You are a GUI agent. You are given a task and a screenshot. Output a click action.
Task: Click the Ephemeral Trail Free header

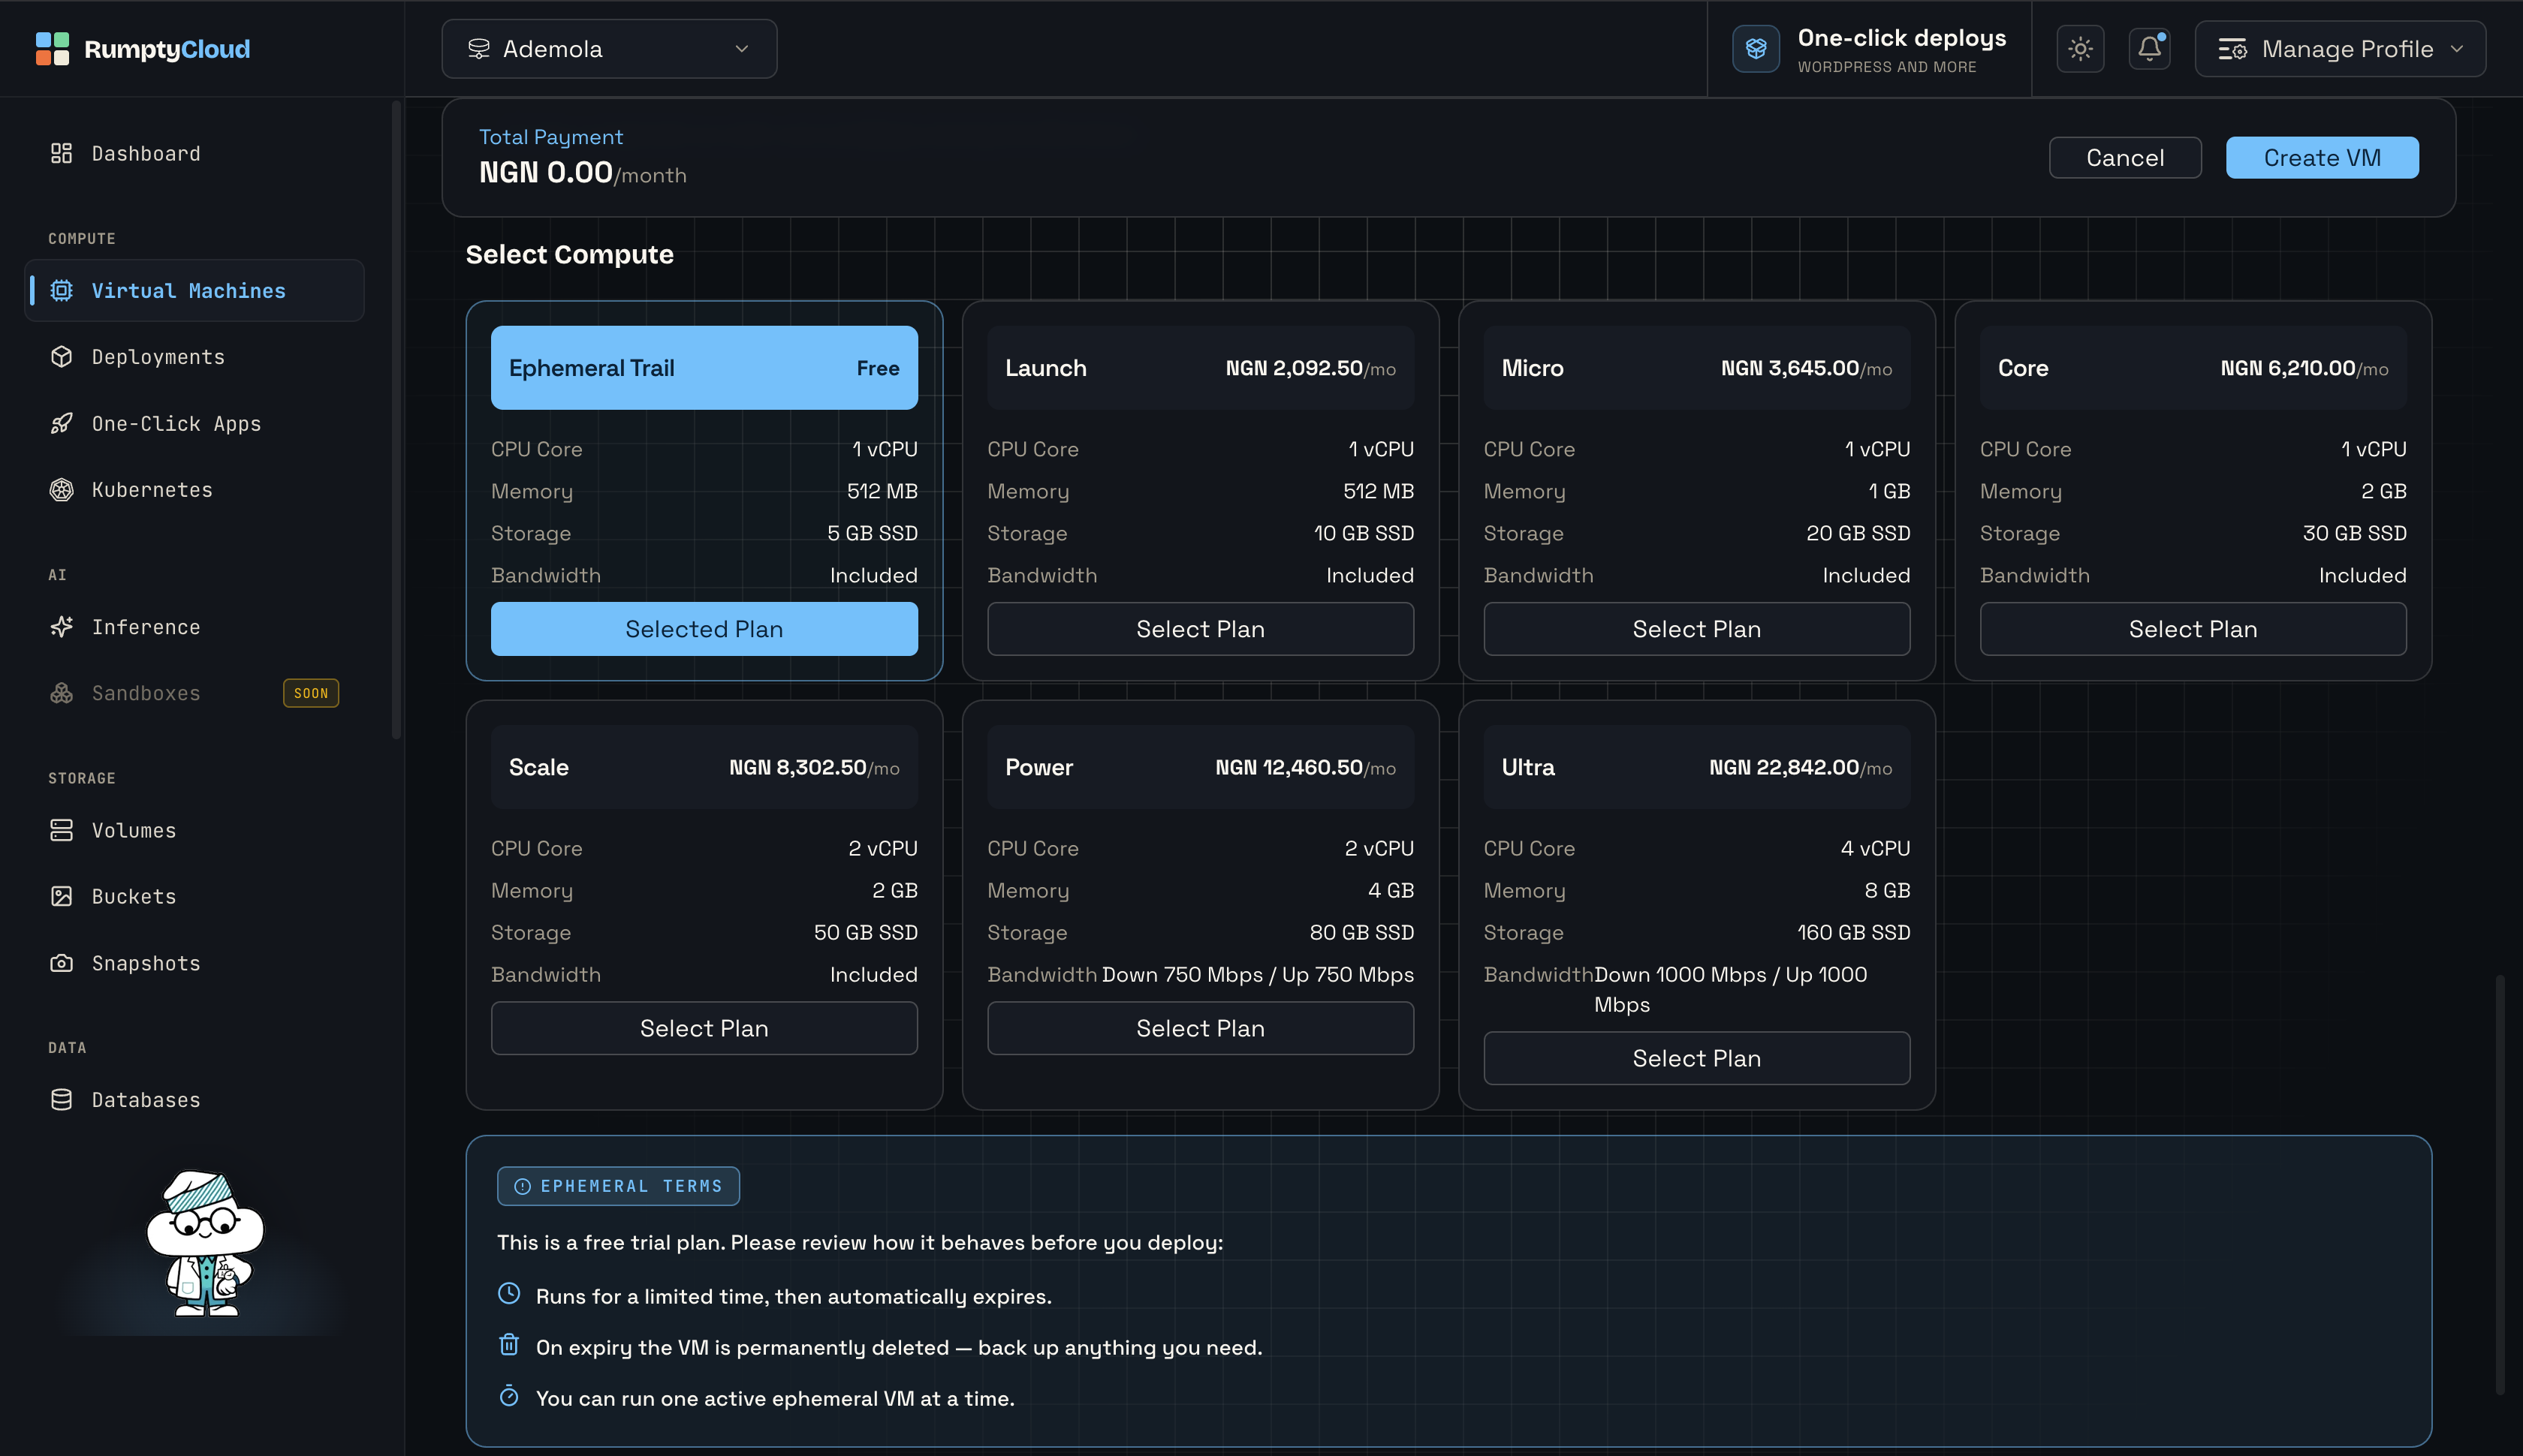point(704,368)
